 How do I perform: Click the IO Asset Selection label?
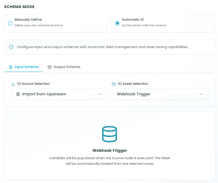(133, 84)
